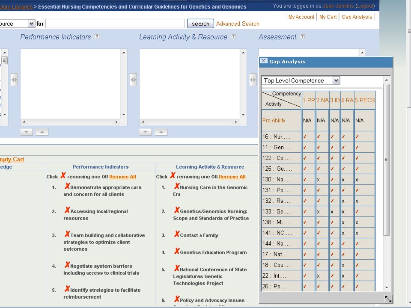Open Gap Analysis from the top menu
The height and width of the screenshot is (308, 411).
pos(357,17)
